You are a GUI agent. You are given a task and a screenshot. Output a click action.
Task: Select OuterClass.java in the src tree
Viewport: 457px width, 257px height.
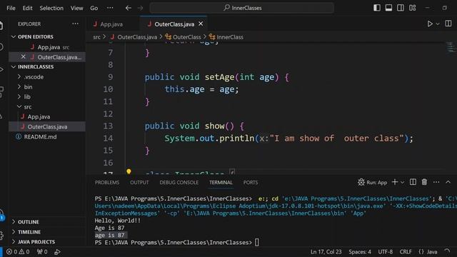point(46,127)
